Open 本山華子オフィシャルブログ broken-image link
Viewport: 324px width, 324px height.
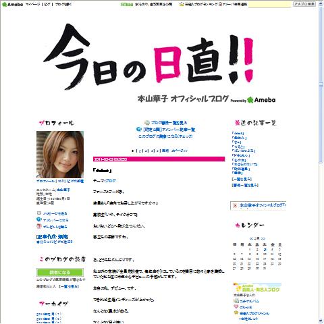263,205
